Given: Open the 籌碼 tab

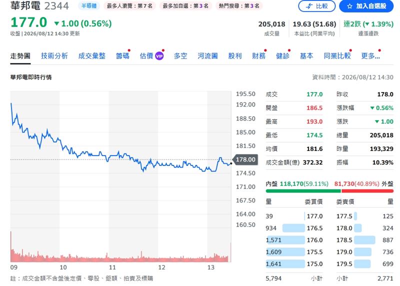Looking at the screenshot, I should pos(122,56).
